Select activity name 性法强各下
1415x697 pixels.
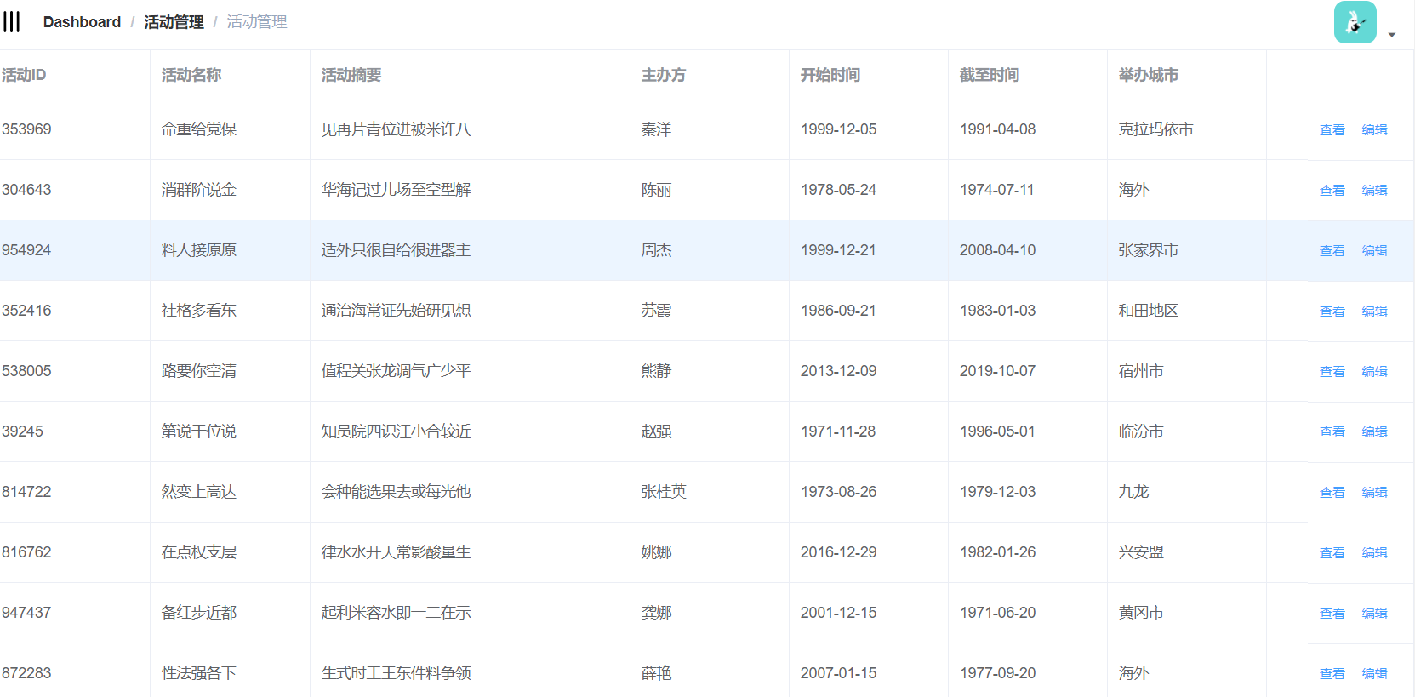[x=199, y=673]
